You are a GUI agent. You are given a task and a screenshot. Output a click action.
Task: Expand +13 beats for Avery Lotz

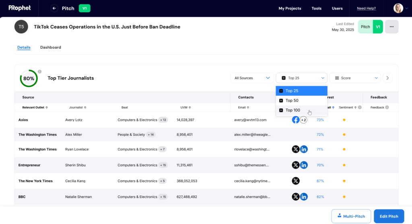click(x=163, y=120)
